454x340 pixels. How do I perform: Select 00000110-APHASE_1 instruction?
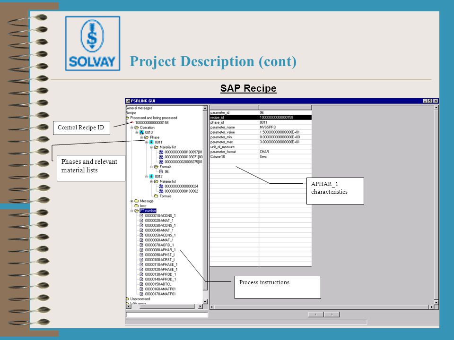pos(161,264)
